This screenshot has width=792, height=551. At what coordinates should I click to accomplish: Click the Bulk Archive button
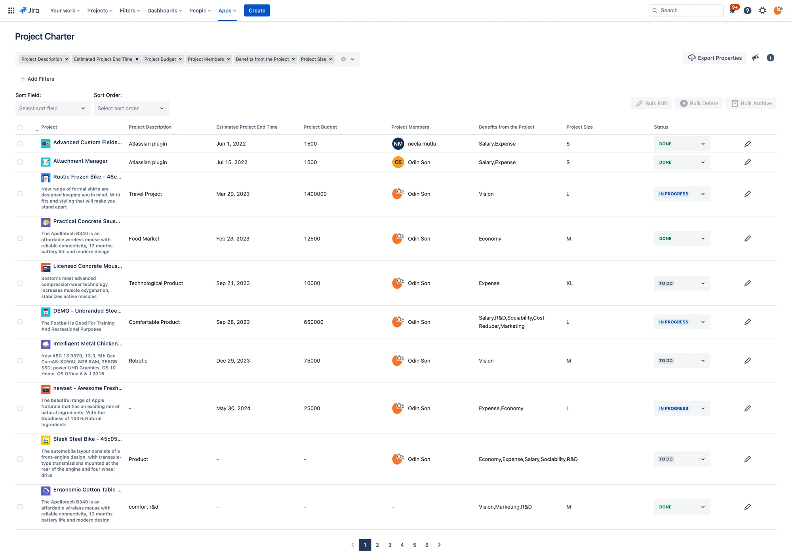pyautogui.click(x=751, y=103)
